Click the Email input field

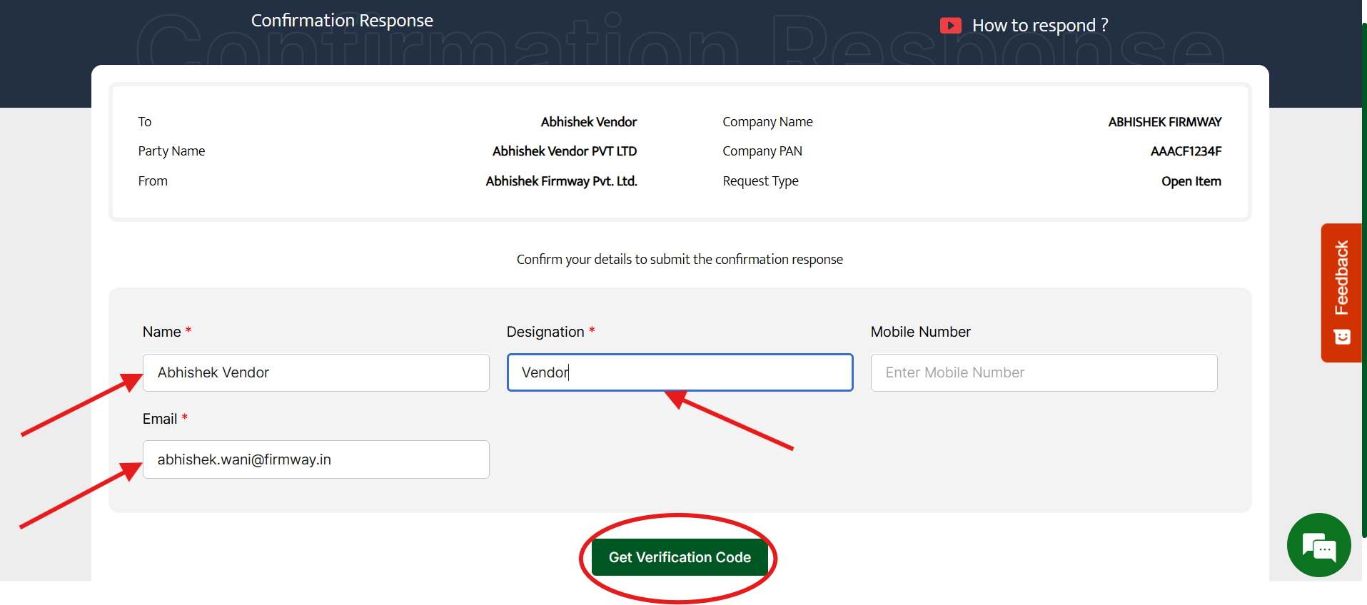click(x=316, y=459)
